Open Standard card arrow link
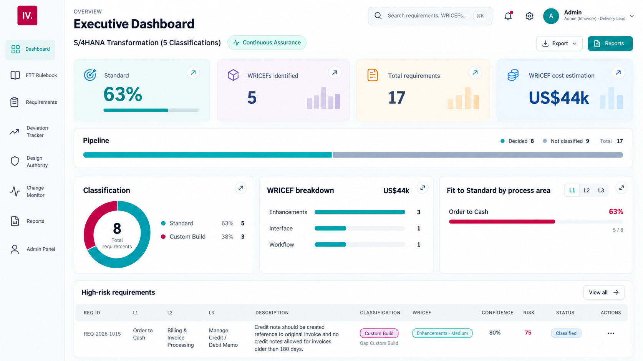Screen dimensions: 643x361 pyautogui.click(x=193, y=72)
